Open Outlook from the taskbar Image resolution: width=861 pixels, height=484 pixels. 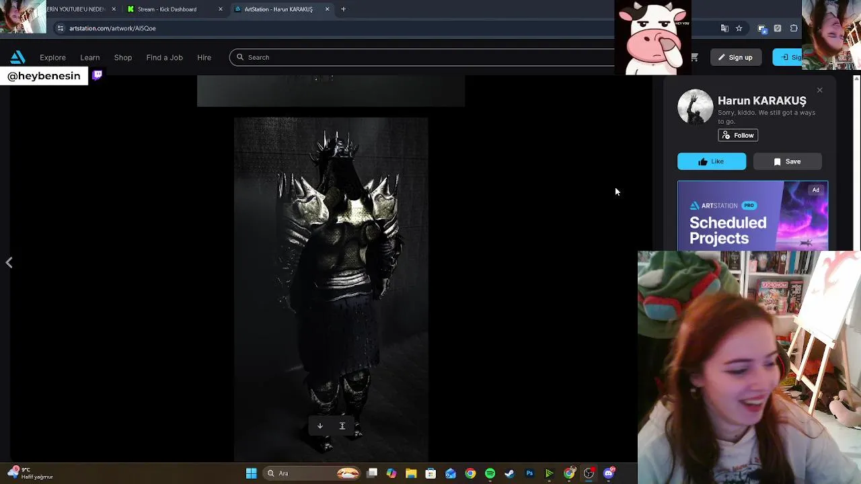[451, 473]
